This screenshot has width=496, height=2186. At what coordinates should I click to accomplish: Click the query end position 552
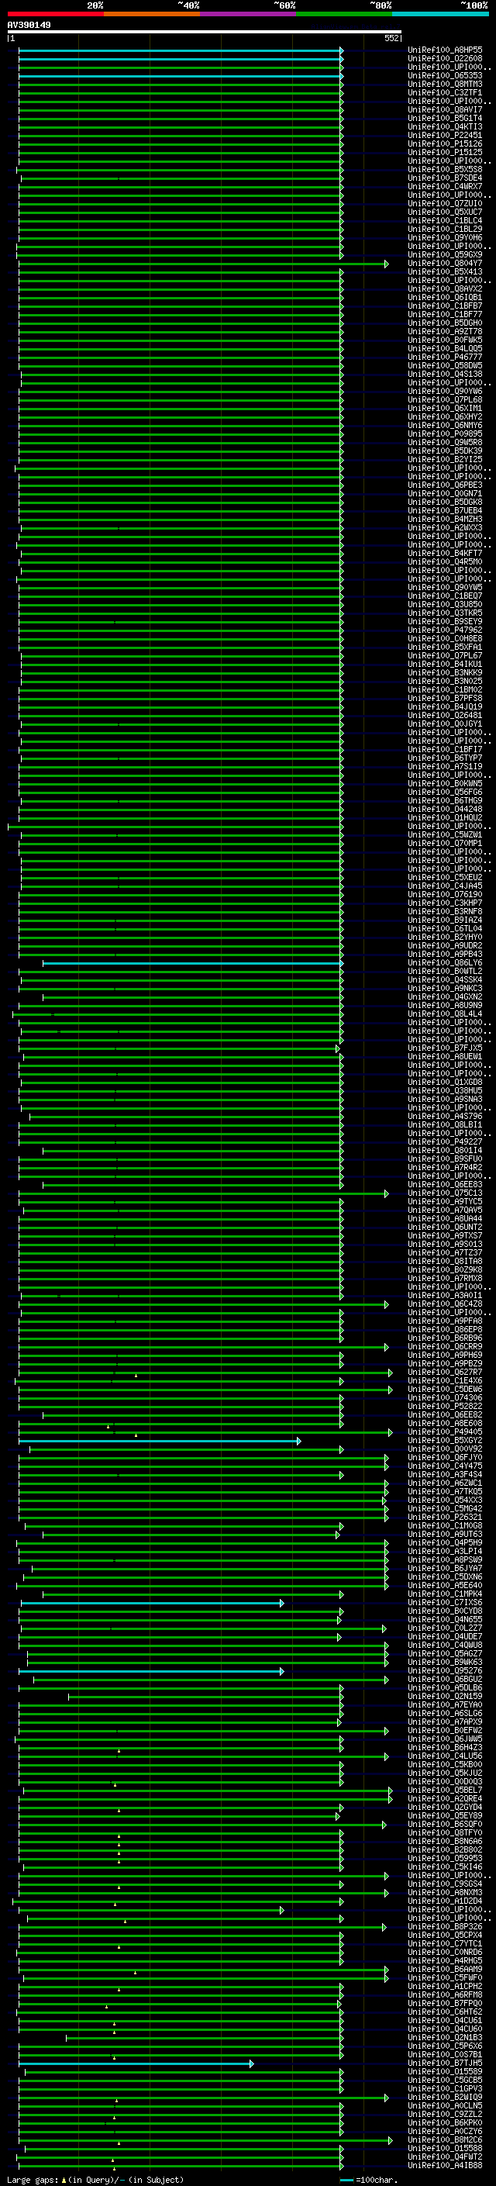coord(391,38)
